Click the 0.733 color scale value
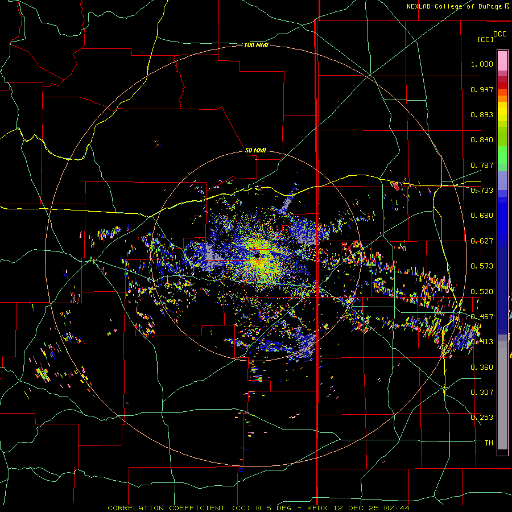The image size is (512, 512). [482, 191]
